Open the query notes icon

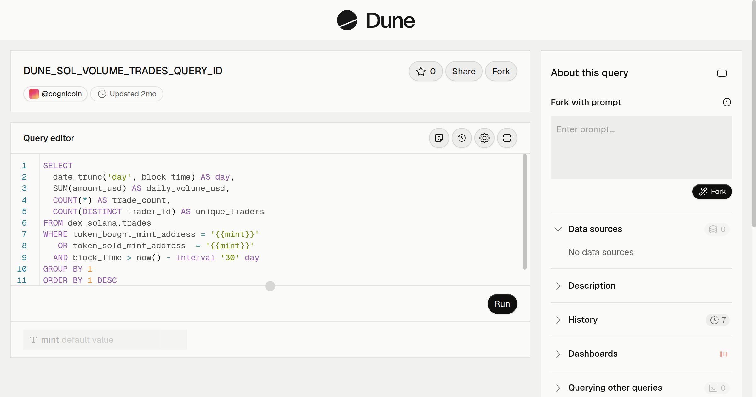click(439, 138)
